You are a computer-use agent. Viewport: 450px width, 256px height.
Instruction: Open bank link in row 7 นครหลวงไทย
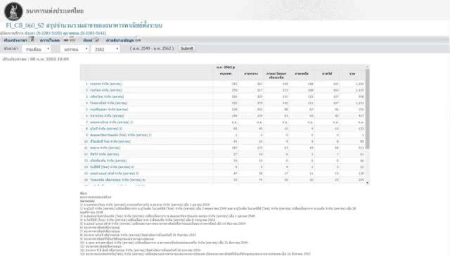point(112,122)
